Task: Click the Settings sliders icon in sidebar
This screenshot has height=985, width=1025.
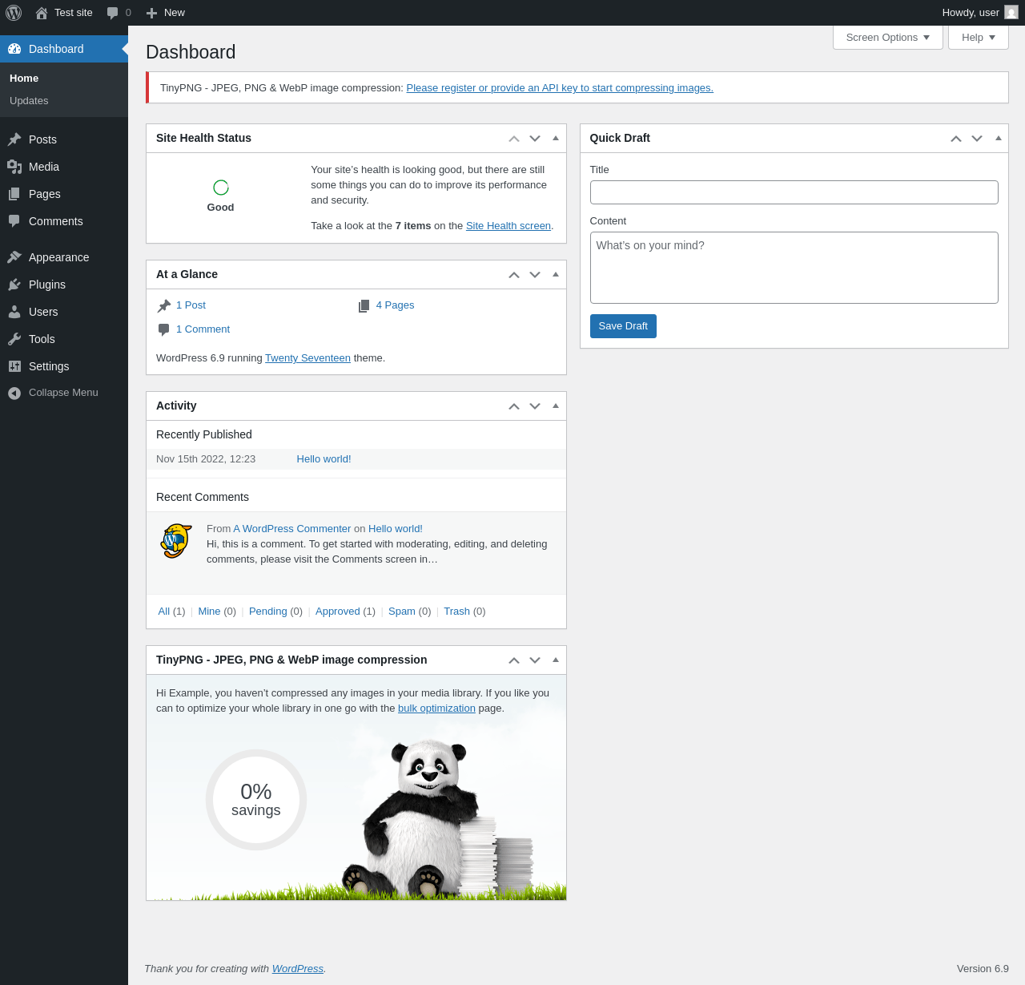Action: tap(14, 366)
